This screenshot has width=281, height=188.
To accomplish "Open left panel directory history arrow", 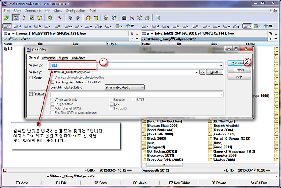I will click(137, 39).
